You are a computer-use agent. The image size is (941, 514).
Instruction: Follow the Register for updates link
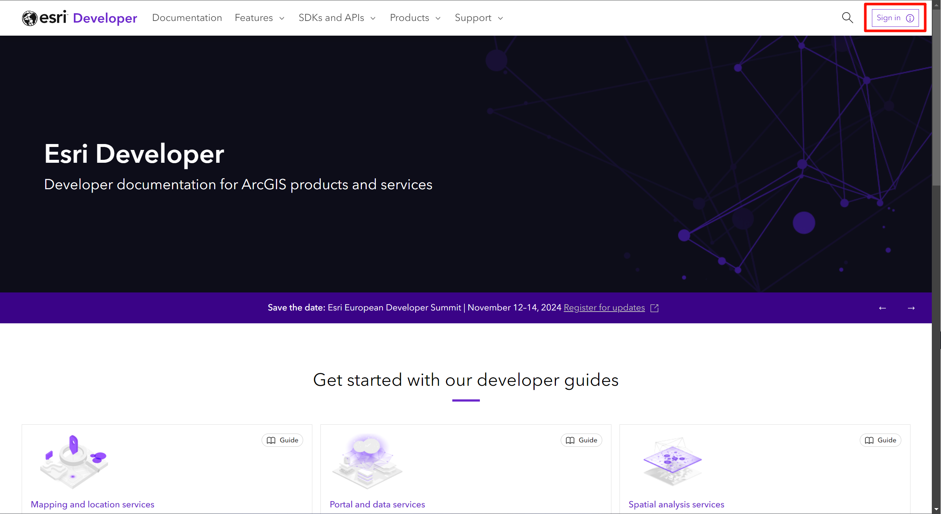(604, 308)
